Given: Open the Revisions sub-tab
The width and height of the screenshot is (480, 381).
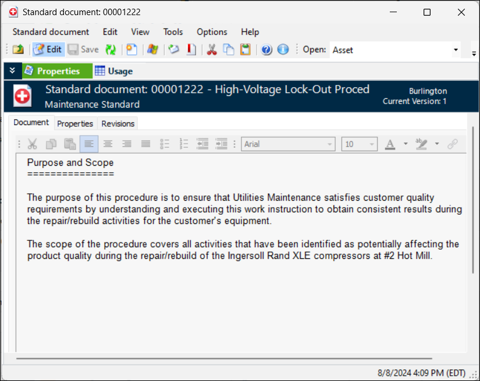Looking at the screenshot, I should pos(118,124).
